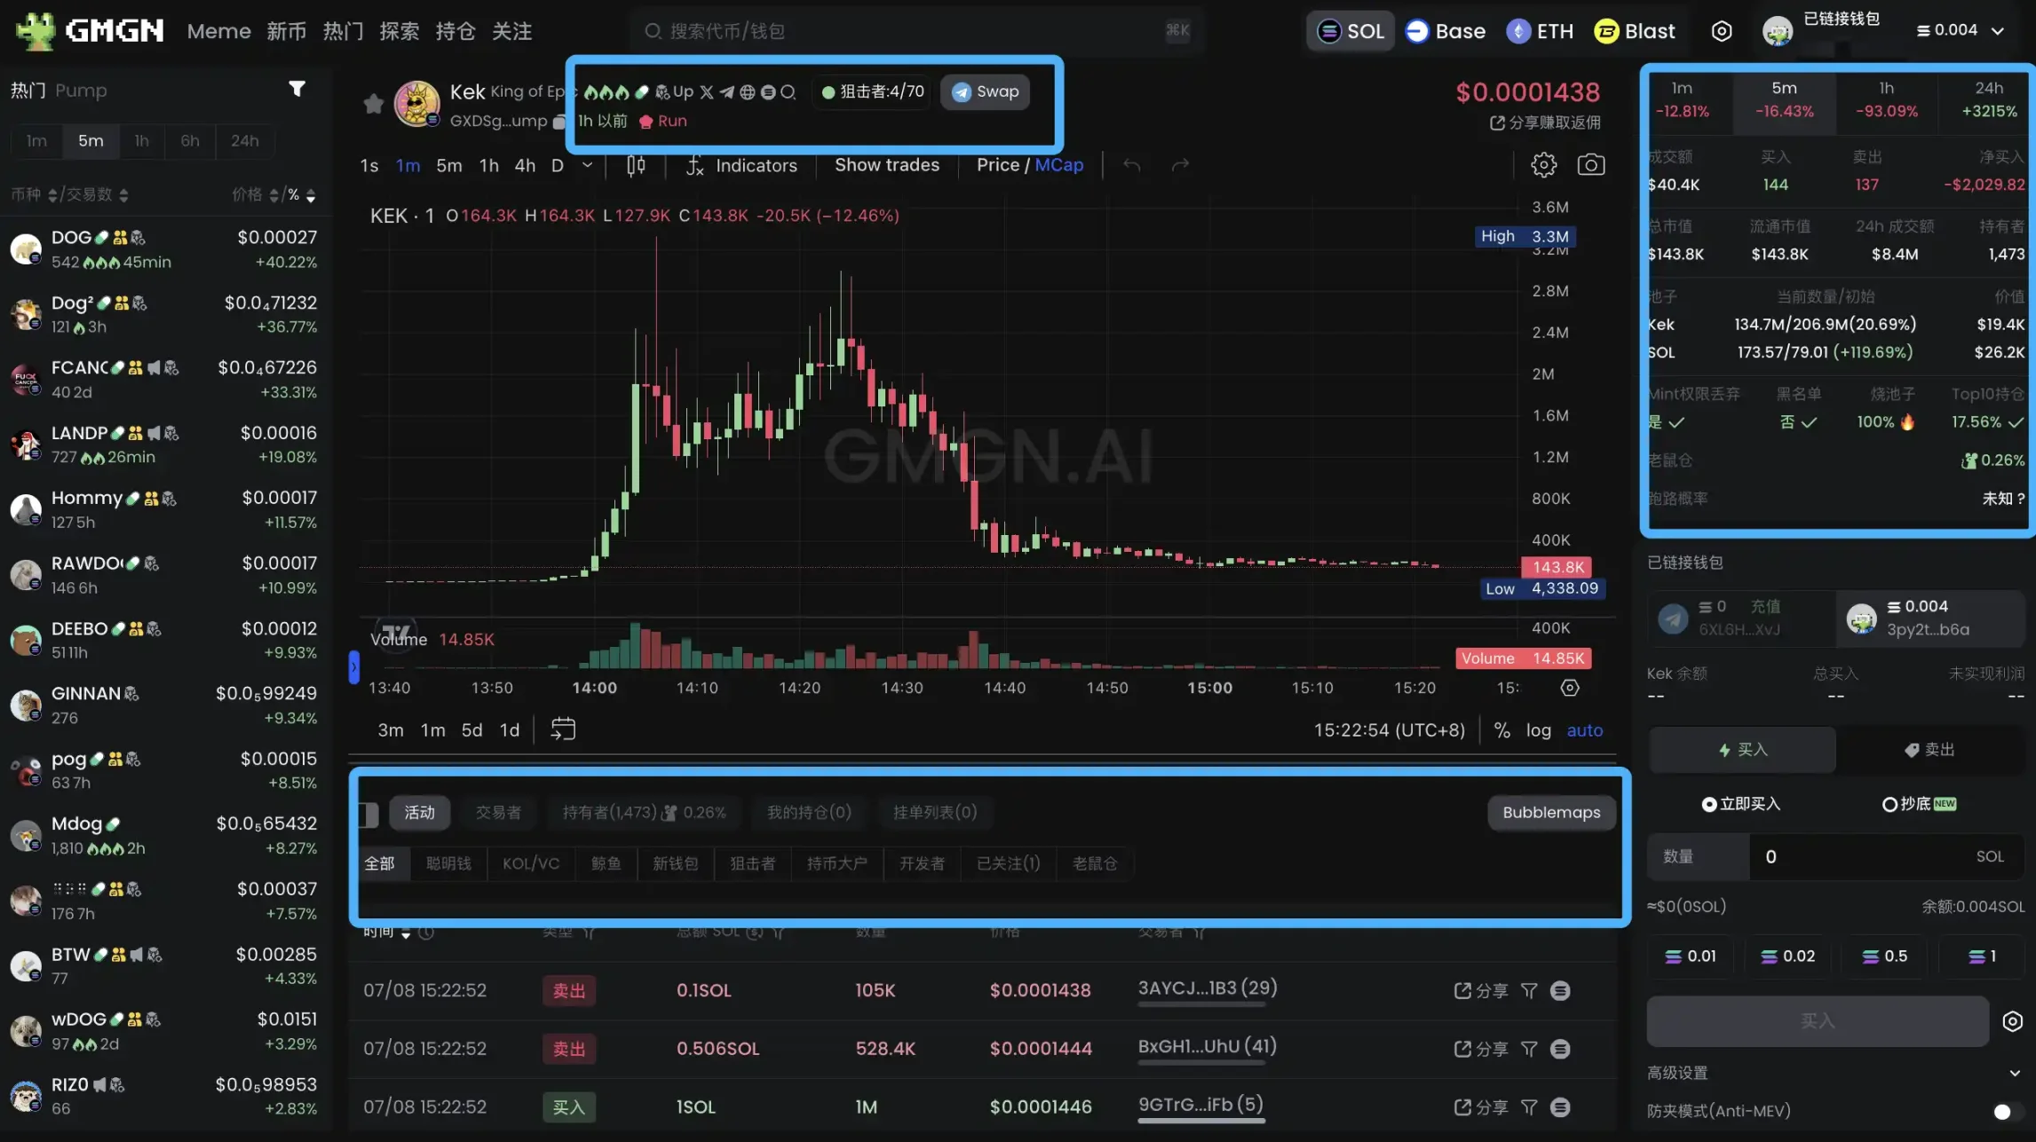Viewport: 2036px width, 1142px height.
Task: Open the Indicators panel with the fx icon
Action: pyautogui.click(x=694, y=165)
